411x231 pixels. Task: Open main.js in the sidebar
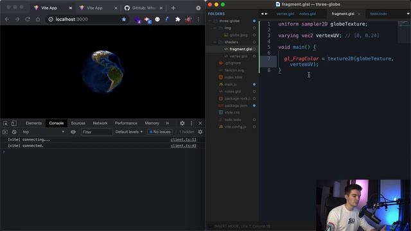click(231, 85)
